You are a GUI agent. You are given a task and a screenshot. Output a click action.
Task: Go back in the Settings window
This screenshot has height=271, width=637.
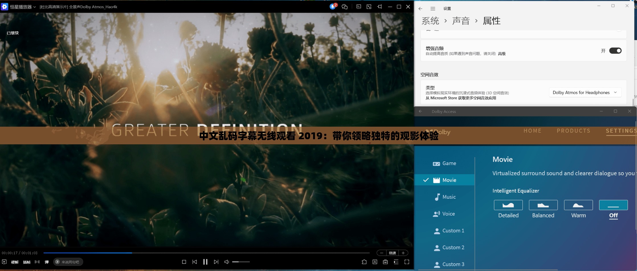coord(420,9)
